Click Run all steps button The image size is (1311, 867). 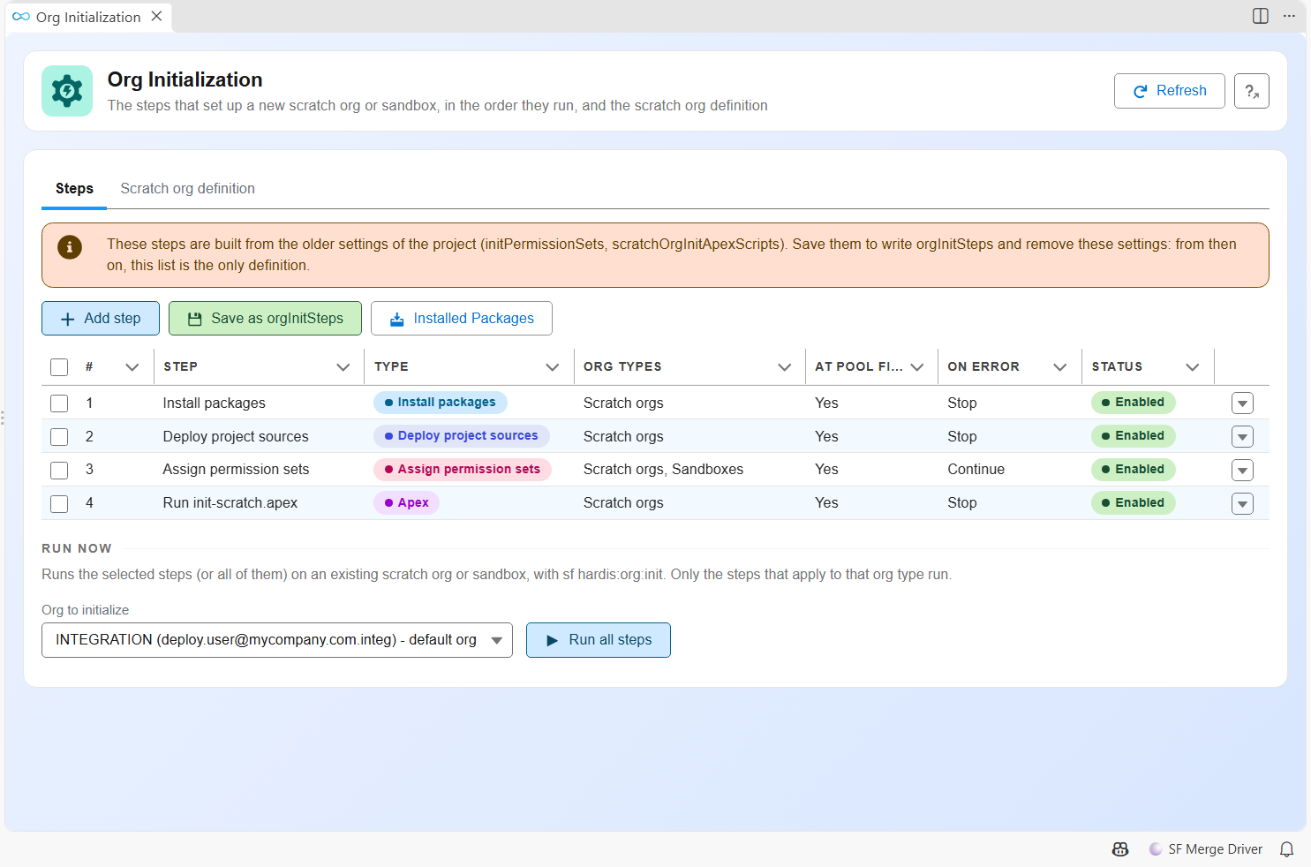click(x=599, y=640)
